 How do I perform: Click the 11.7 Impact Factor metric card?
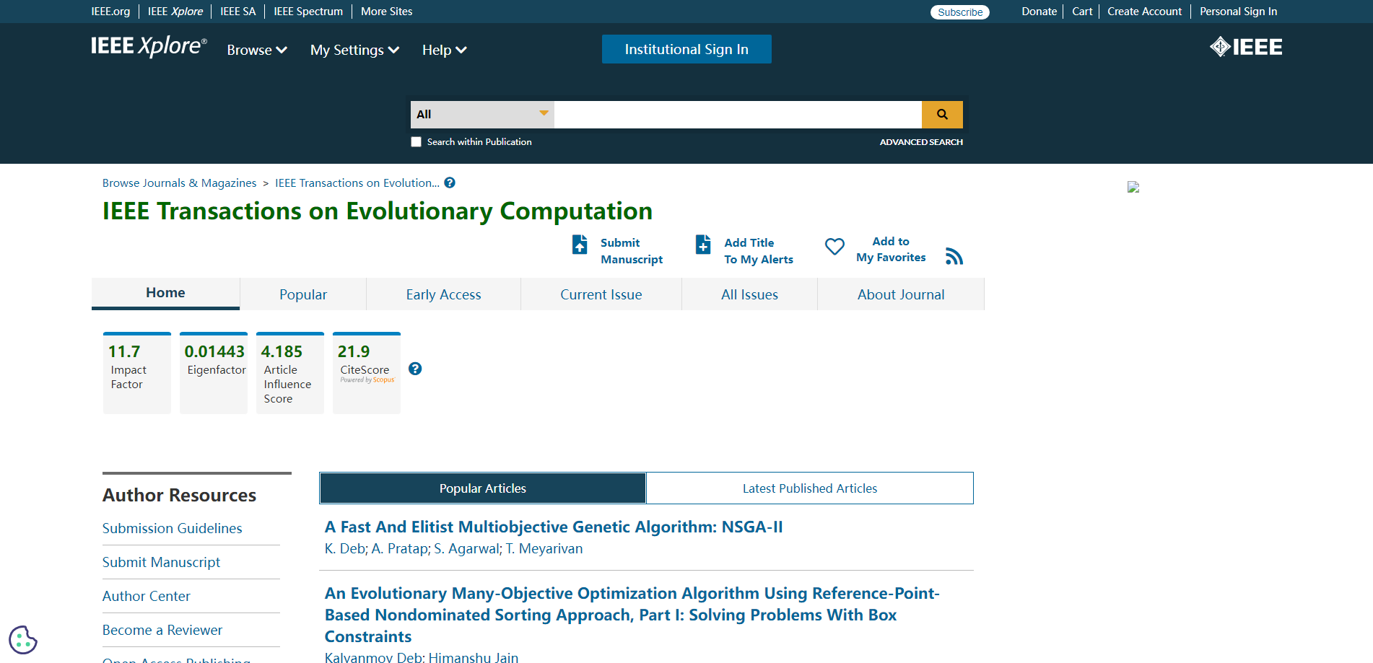point(137,373)
